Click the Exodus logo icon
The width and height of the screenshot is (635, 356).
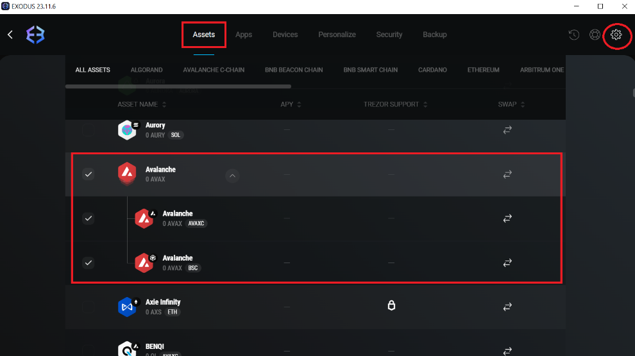click(35, 35)
